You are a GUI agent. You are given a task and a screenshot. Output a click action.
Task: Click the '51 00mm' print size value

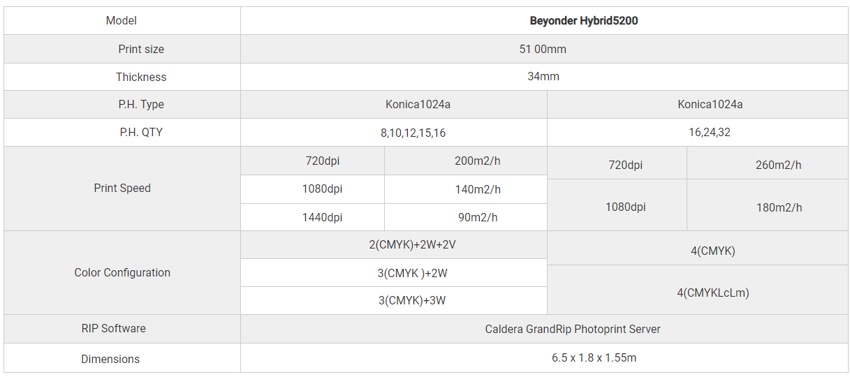[x=543, y=49]
